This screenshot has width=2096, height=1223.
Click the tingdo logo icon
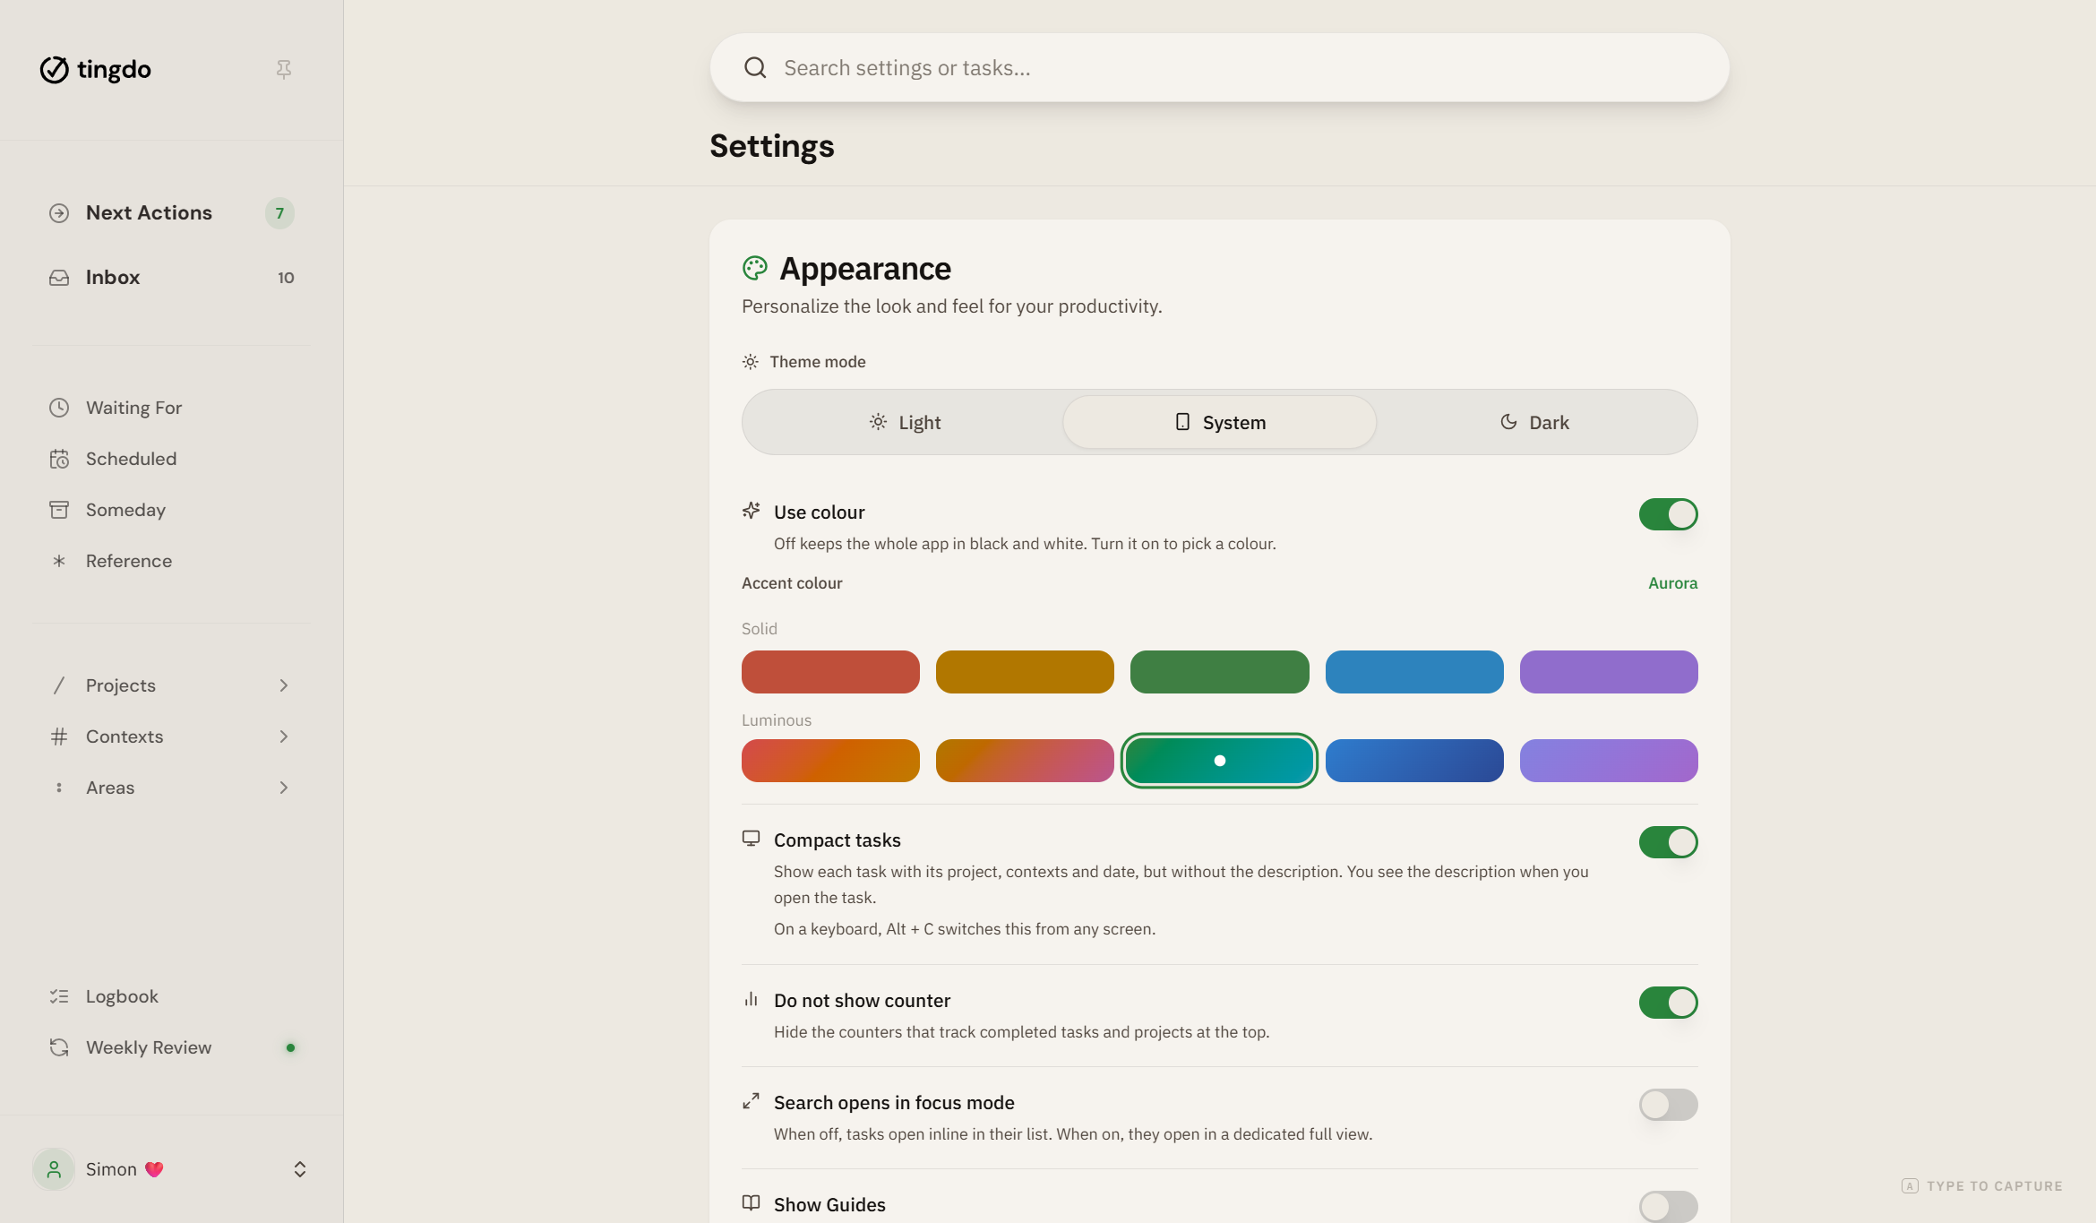click(x=54, y=69)
